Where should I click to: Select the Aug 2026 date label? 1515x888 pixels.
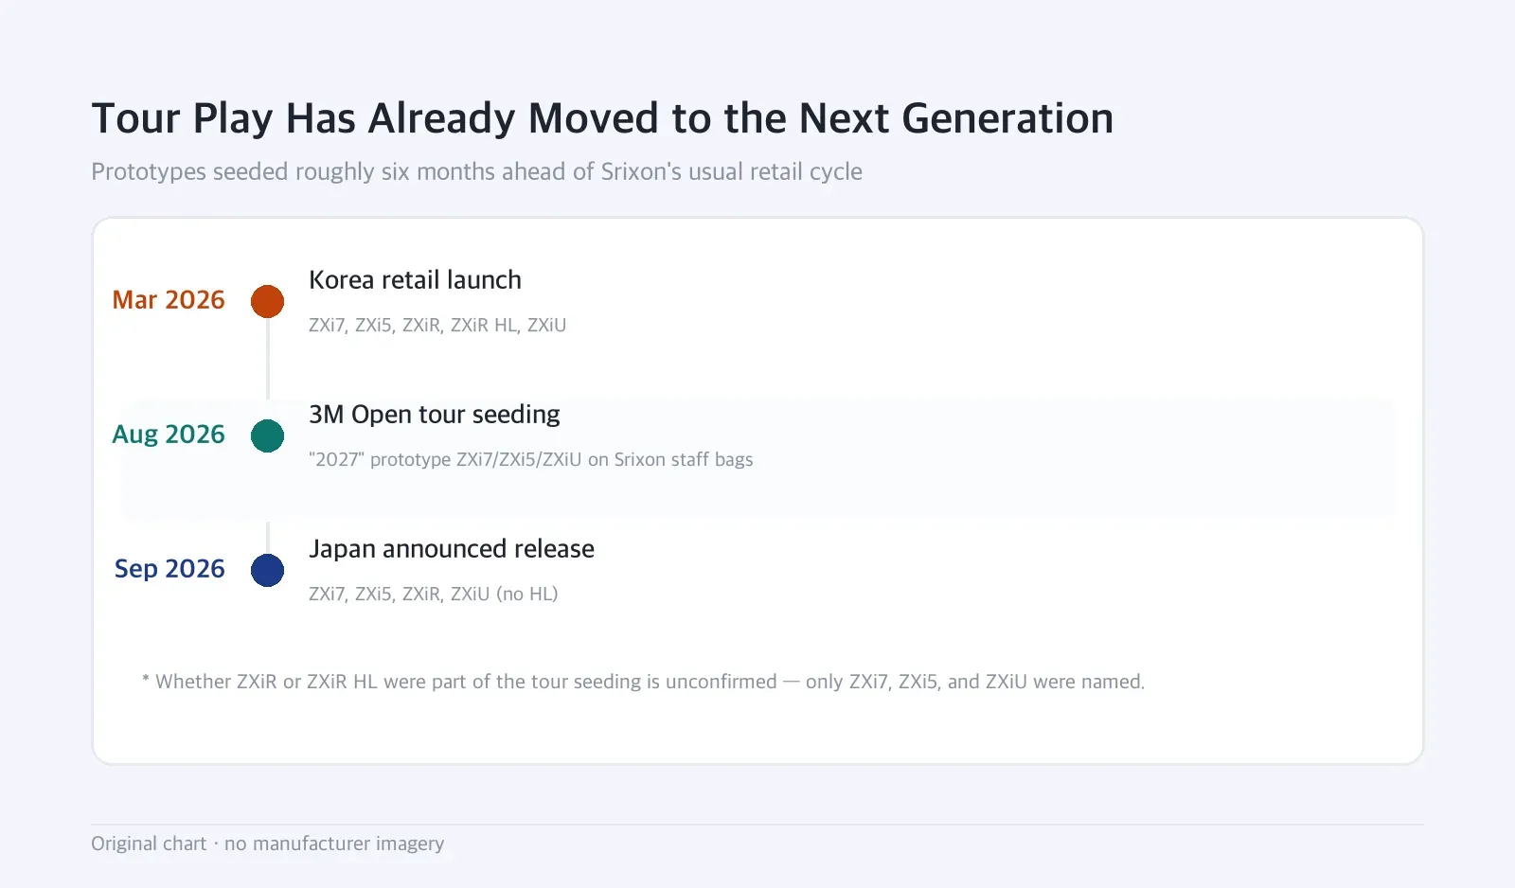coord(169,435)
